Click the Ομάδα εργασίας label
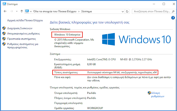The image size is (177, 111). [64, 108]
